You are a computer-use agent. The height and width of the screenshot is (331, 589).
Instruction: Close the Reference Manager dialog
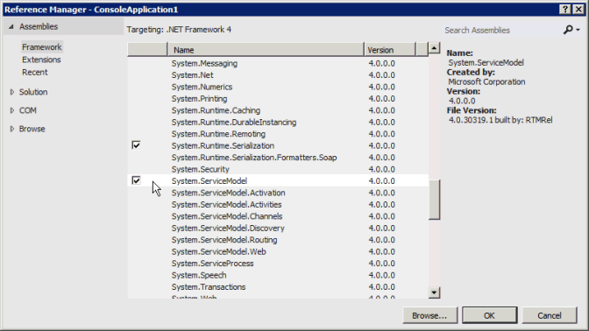tap(578, 10)
